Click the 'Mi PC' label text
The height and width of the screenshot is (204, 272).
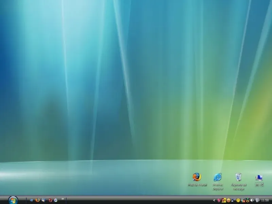[259, 185]
